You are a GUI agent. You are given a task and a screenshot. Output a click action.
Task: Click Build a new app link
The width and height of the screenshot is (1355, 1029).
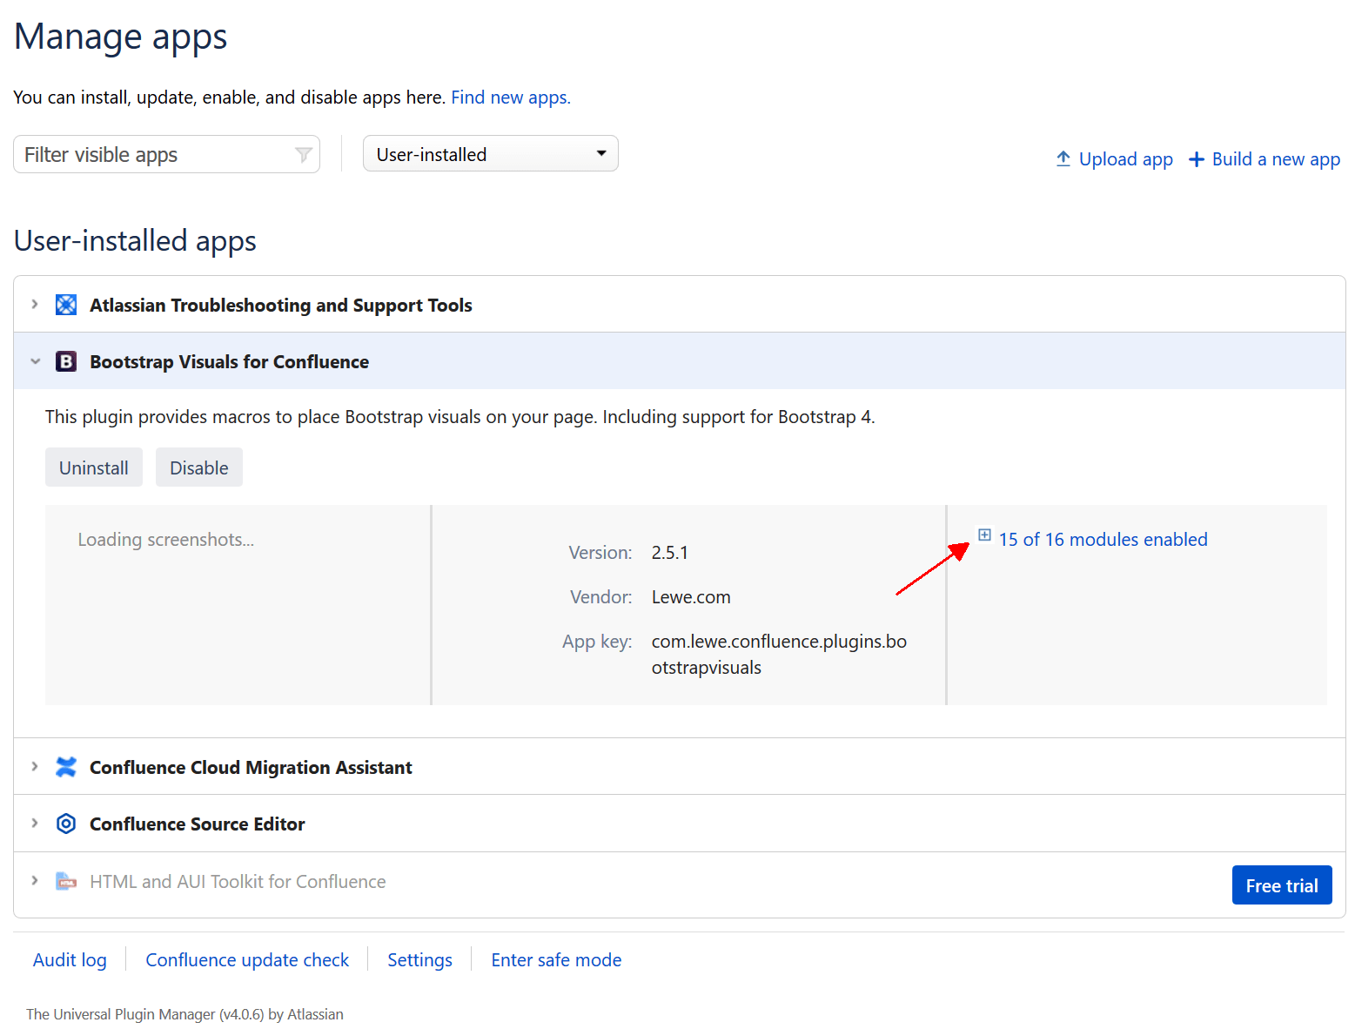(1276, 159)
